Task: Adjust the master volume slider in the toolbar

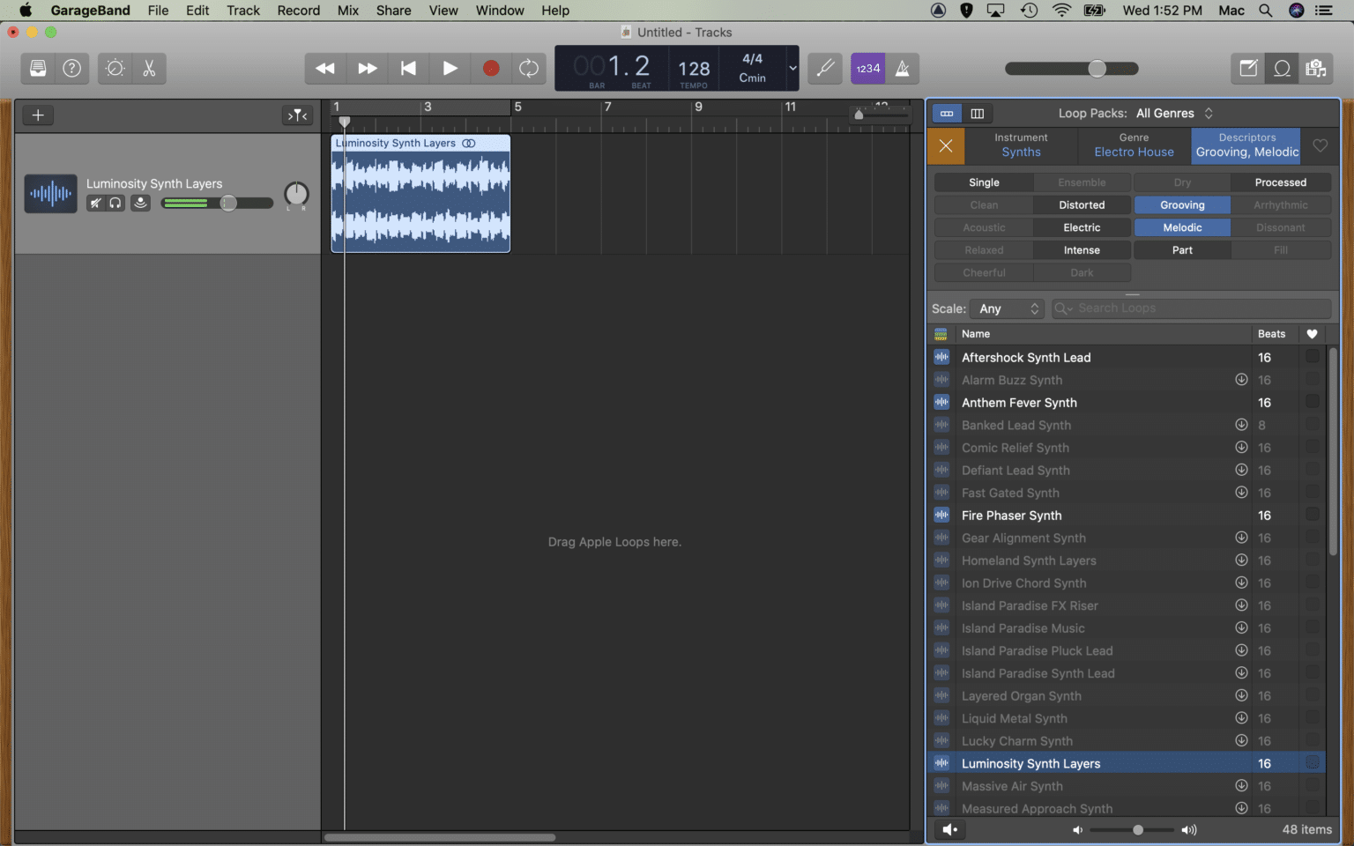Action: click(x=1096, y=68)
